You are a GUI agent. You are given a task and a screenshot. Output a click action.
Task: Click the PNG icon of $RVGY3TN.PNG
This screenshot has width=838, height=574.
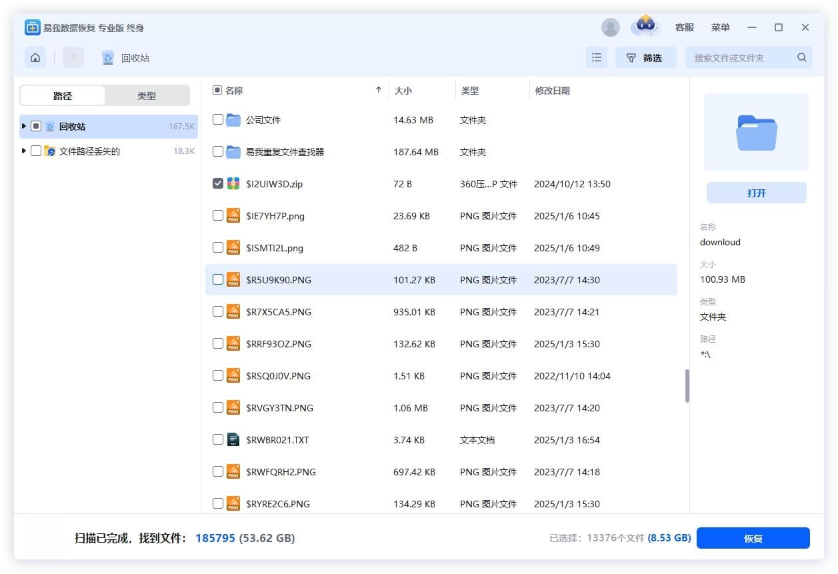(233, 407)
